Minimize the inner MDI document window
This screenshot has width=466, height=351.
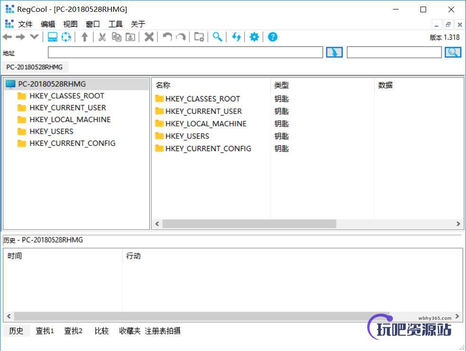click(x=436, y=25)
